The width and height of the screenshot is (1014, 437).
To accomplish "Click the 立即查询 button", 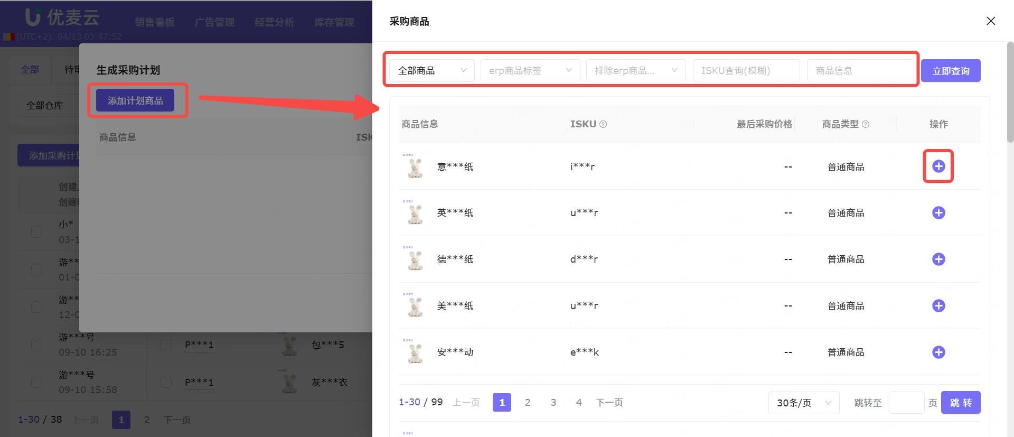I will [x=950, y=71].
